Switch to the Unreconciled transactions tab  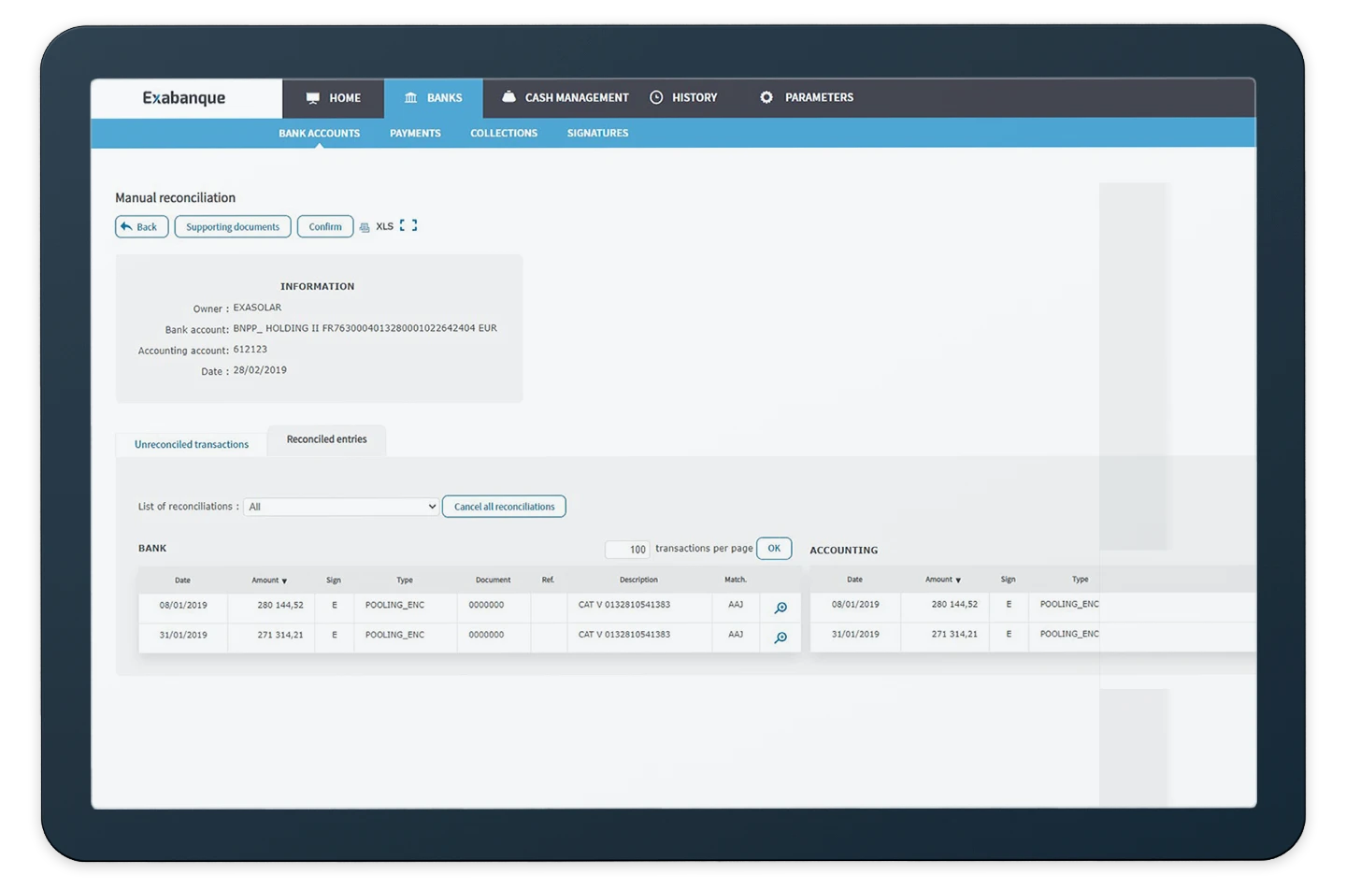point(192,445)
